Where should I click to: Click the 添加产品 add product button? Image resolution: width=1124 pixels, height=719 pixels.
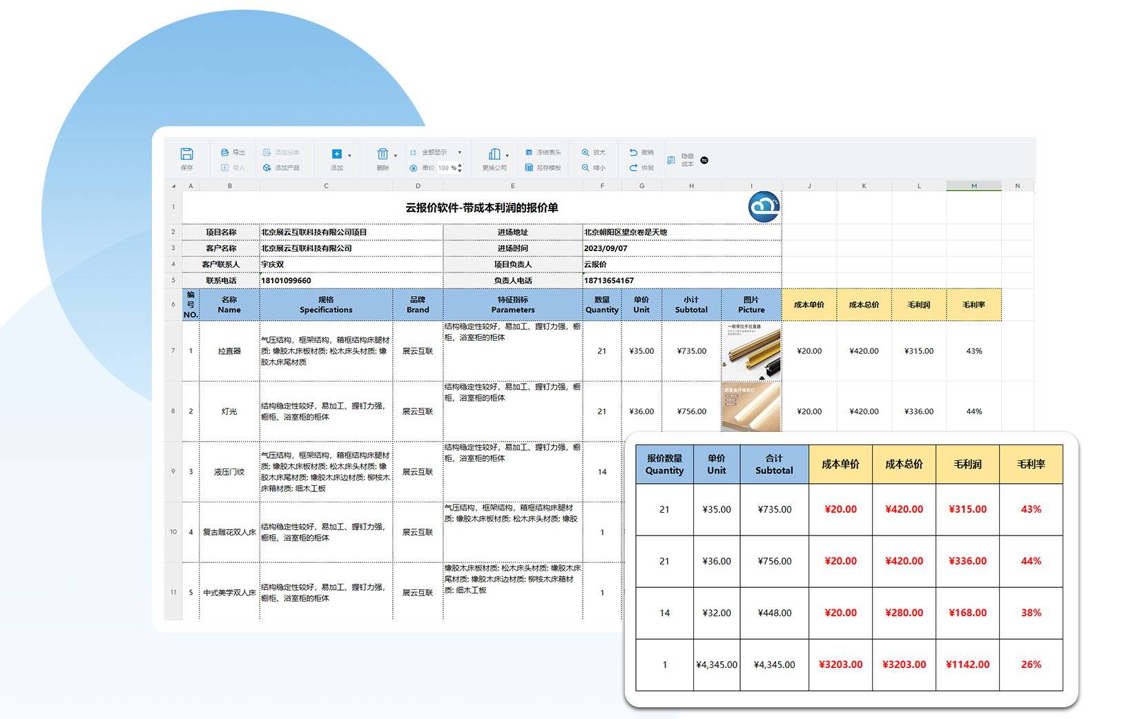coord(282,168)
